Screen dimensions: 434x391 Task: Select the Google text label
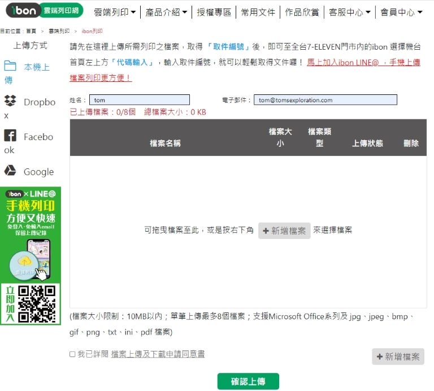click(39, 172)
